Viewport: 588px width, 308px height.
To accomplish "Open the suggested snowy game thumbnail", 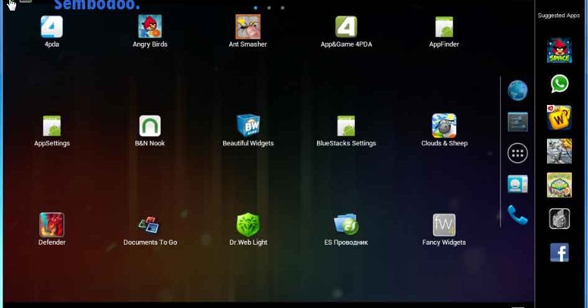I will (x=559, y=151).
